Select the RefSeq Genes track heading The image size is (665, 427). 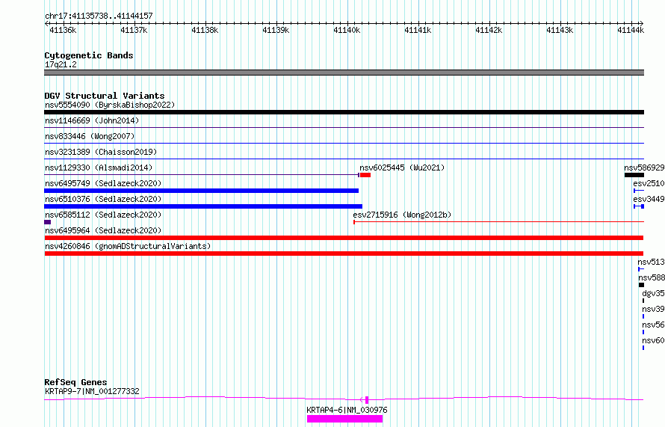pyautogui.click(x=75, y=382)
